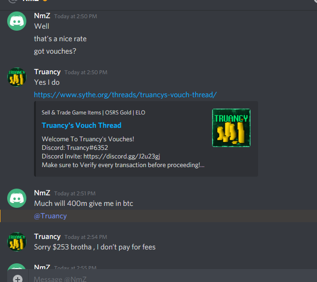
Task: Focus the "Message @NmZ" input field
Action: [172, 279]
